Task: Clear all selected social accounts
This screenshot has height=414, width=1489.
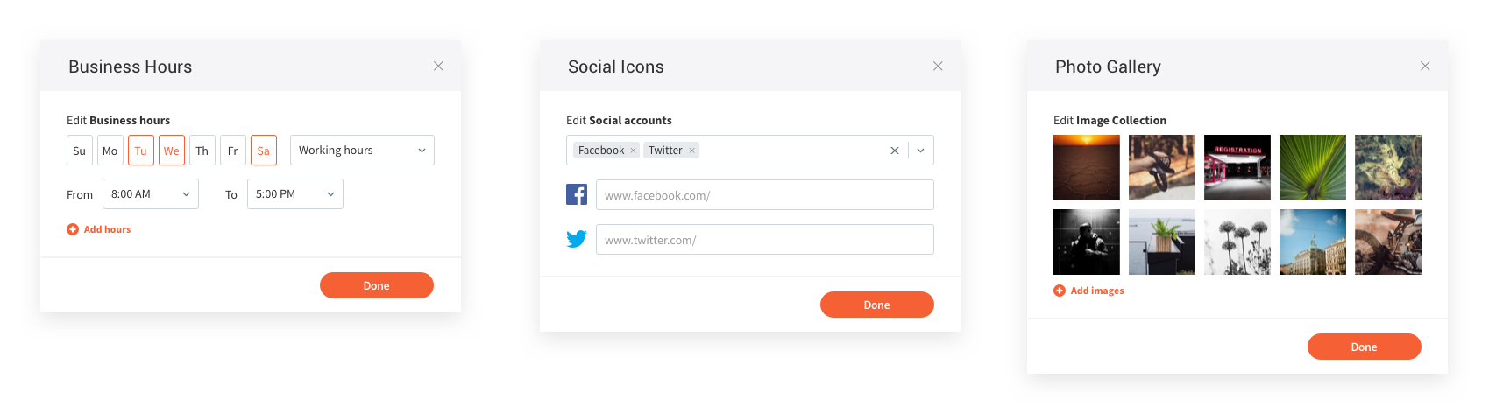Action: coord(894,151)
